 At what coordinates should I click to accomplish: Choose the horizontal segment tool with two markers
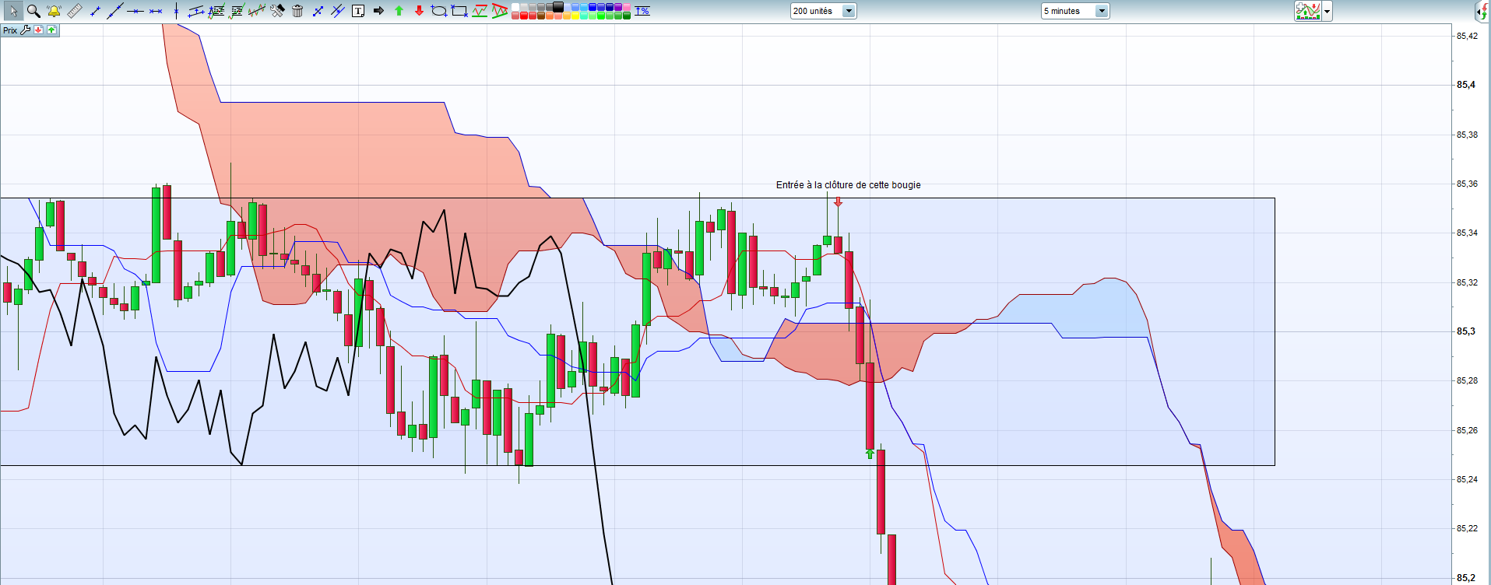[156, 11]
